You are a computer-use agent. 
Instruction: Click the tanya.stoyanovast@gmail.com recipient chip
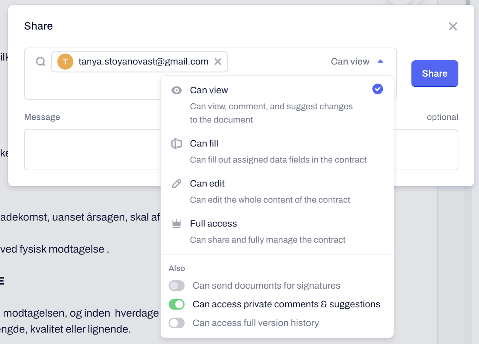click(x=139, y=61)
